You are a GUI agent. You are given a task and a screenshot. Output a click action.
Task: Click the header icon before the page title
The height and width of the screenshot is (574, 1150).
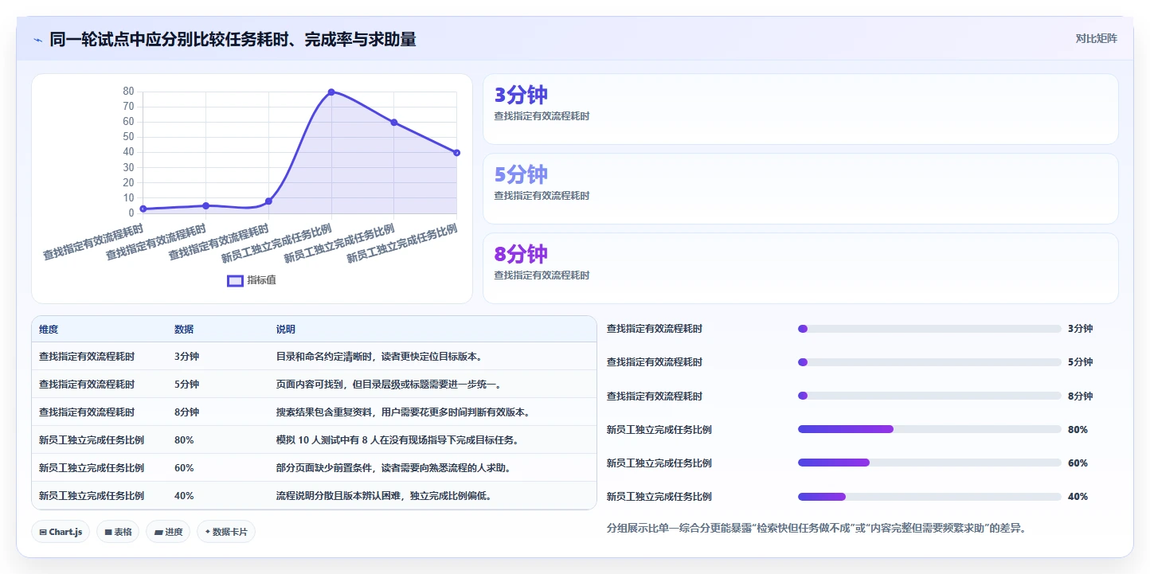coord(37,40)
